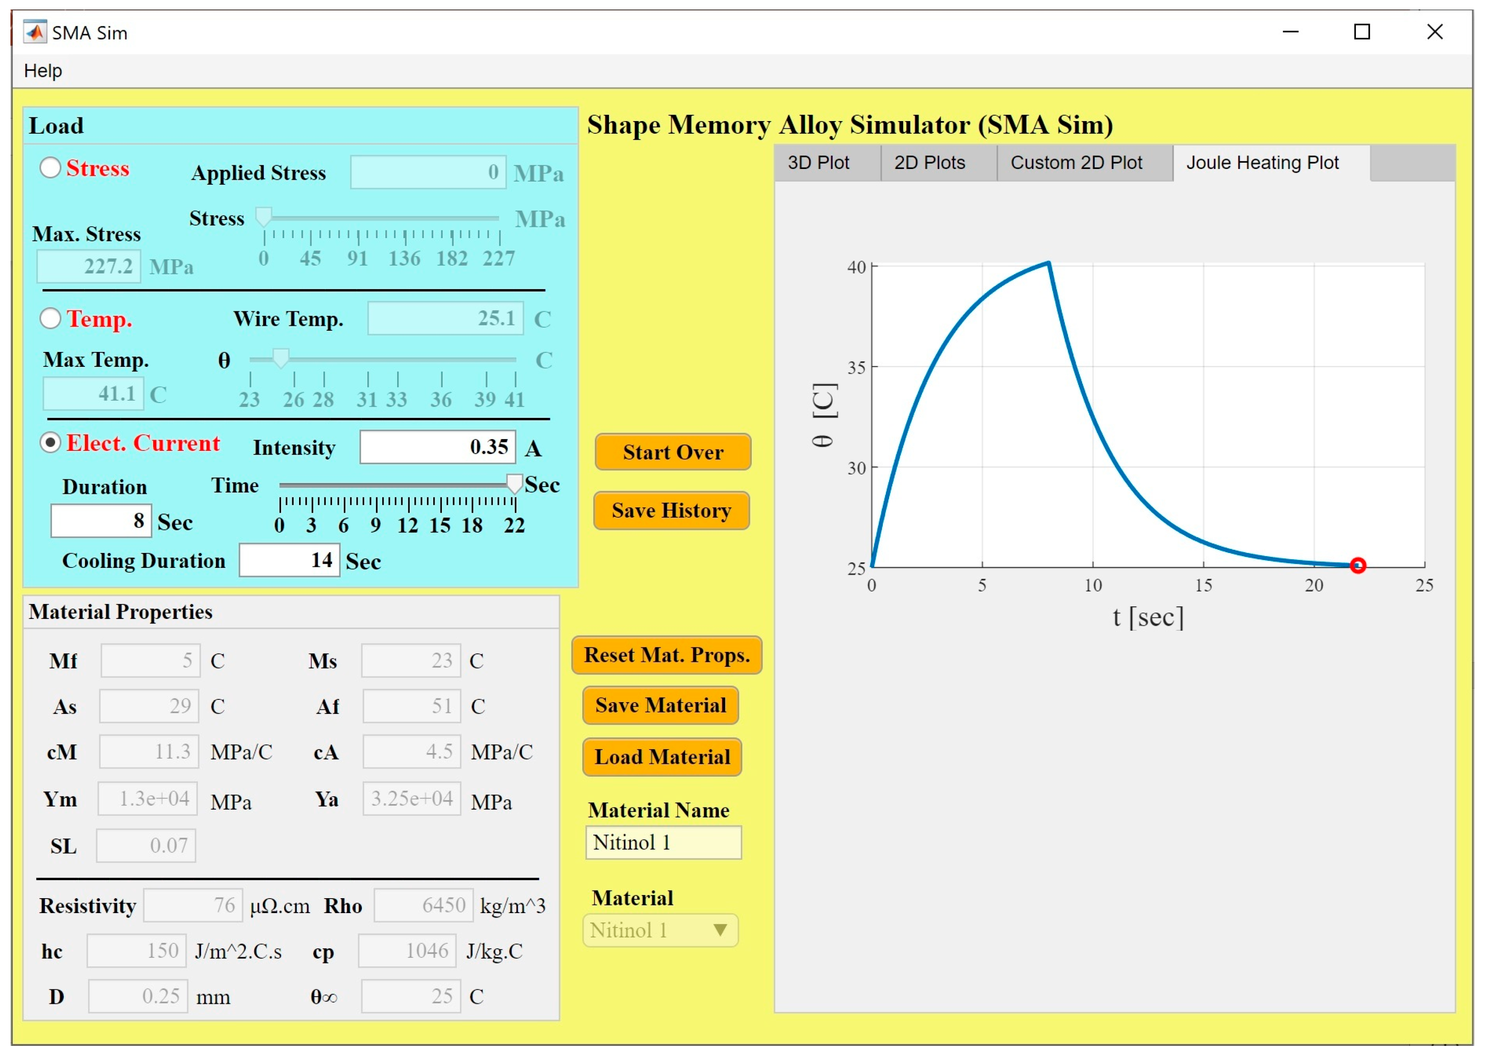Image resolution: width=1485 pixels, height=1059 pixels.
Task: Click the Intensity input field
Action: pyautogui.click(x=437, y=447)
